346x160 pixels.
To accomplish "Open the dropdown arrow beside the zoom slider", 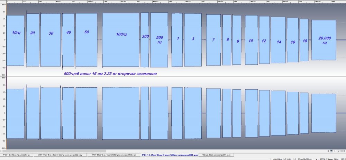I will click(331, 151).
